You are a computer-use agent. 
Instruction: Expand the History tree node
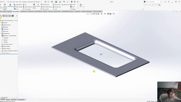point(1,23)
